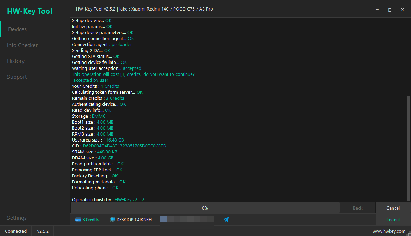Open Settings in the sidebar
The image size is (411, 236).
pos(17,218)
